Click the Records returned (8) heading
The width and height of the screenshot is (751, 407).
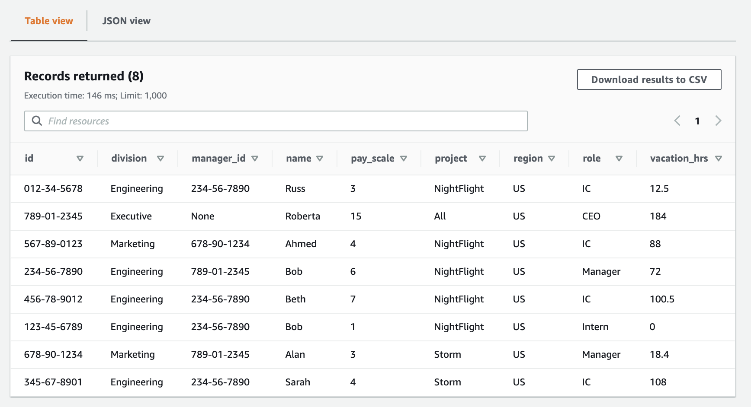tap(84, 76)
